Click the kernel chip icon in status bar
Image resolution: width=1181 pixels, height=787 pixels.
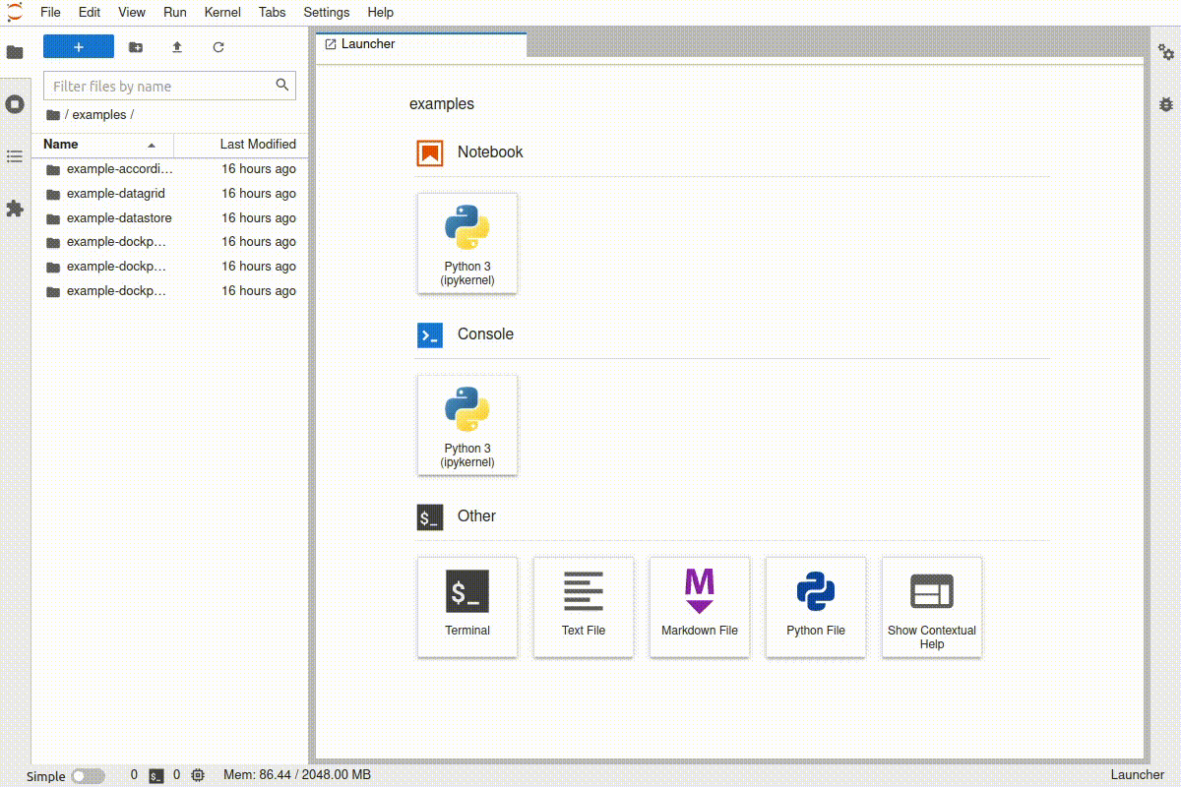[198, 776]
